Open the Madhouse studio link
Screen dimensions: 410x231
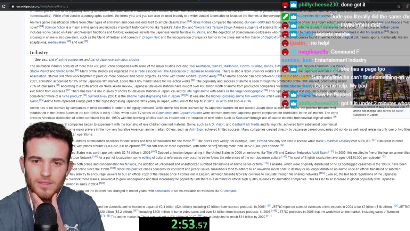pyautogui.click(x=231, y=66)
